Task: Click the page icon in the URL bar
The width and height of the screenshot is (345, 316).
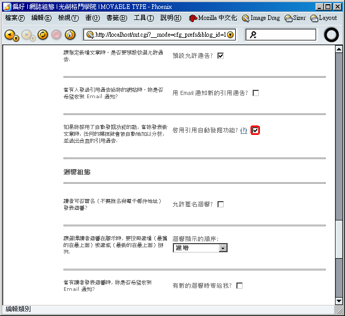Action: (90, 35)
